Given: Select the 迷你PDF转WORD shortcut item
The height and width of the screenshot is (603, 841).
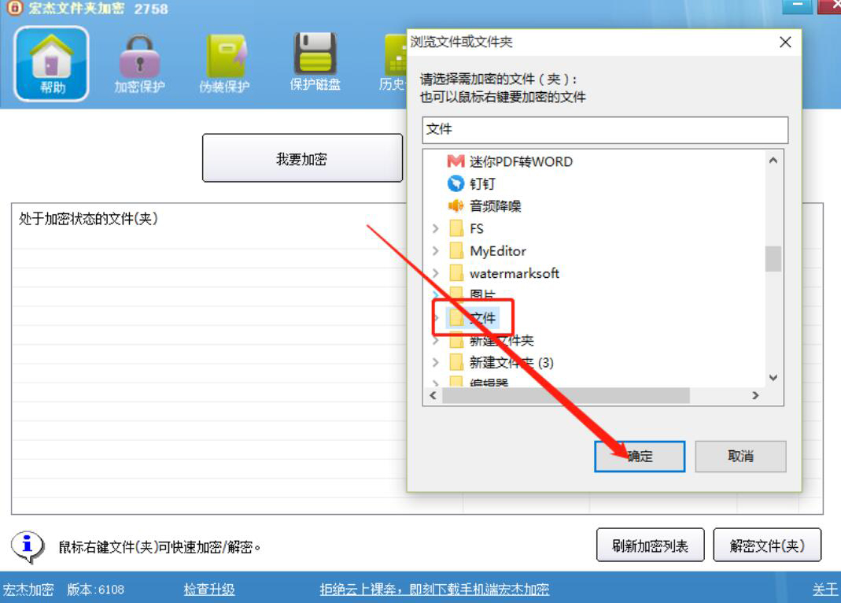Looking at the screenshot, I should coord(510,161).
